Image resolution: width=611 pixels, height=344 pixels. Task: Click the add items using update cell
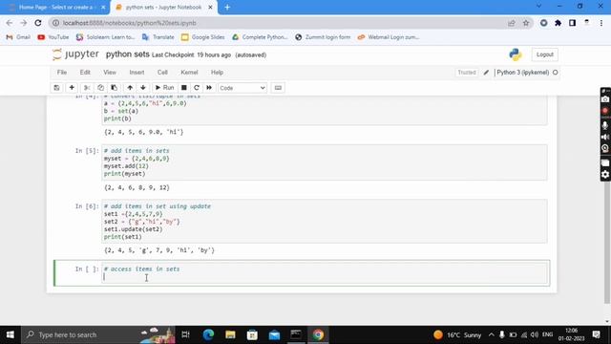(x=325, y=221)
